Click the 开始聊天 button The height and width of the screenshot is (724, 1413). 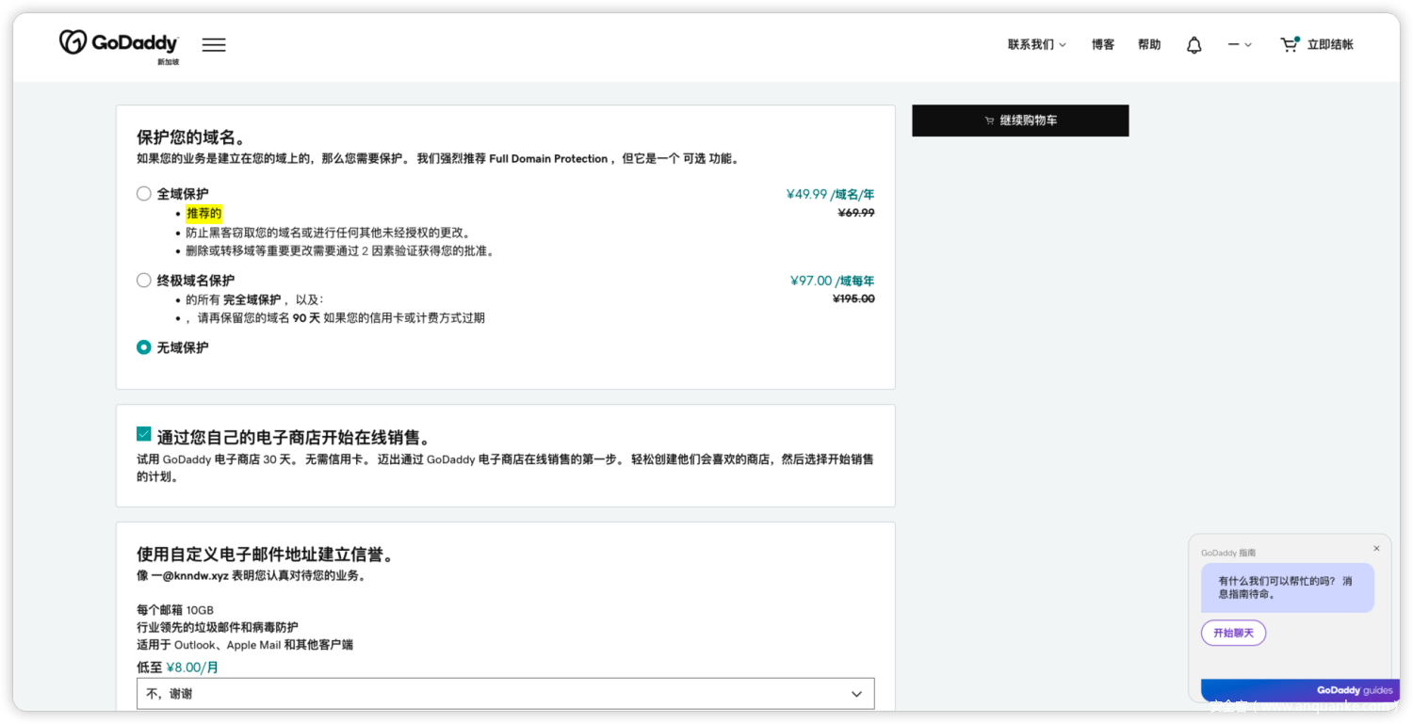point(1233,633)
